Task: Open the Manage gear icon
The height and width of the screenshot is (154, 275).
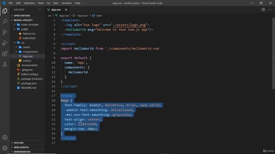Action: click(x=5, y=148)
